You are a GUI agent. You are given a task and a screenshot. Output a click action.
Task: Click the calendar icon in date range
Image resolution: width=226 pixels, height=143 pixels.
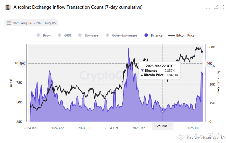[9, 23]
